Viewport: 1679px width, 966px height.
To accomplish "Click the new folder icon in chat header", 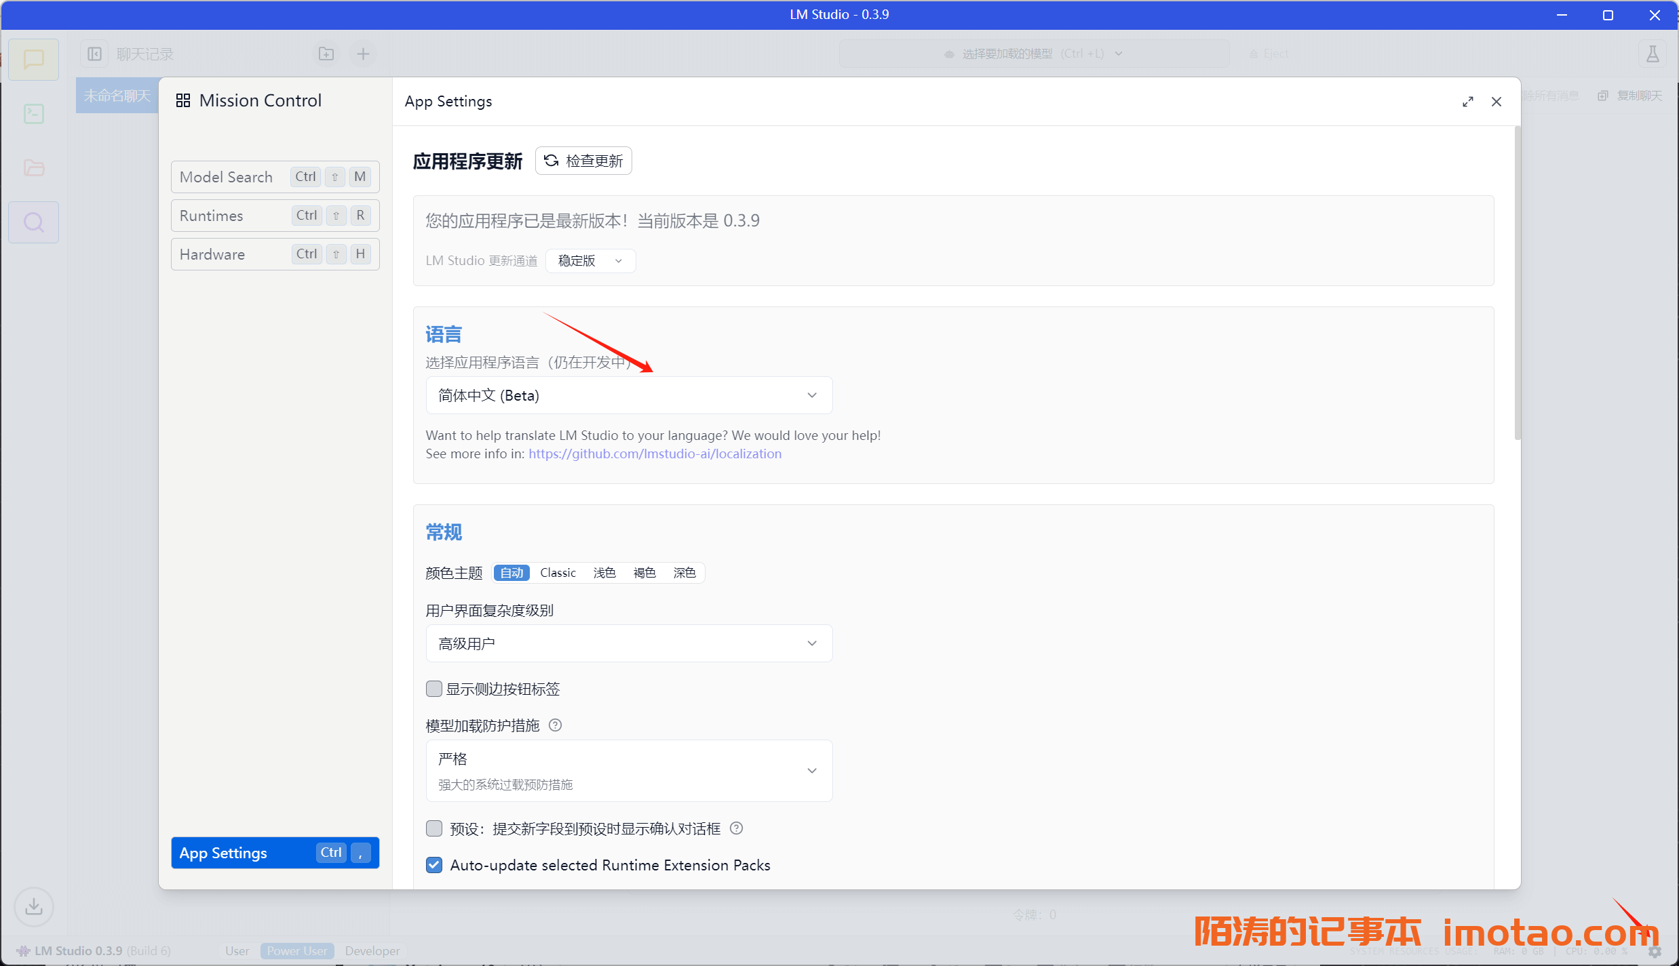I will pos(326,54).
